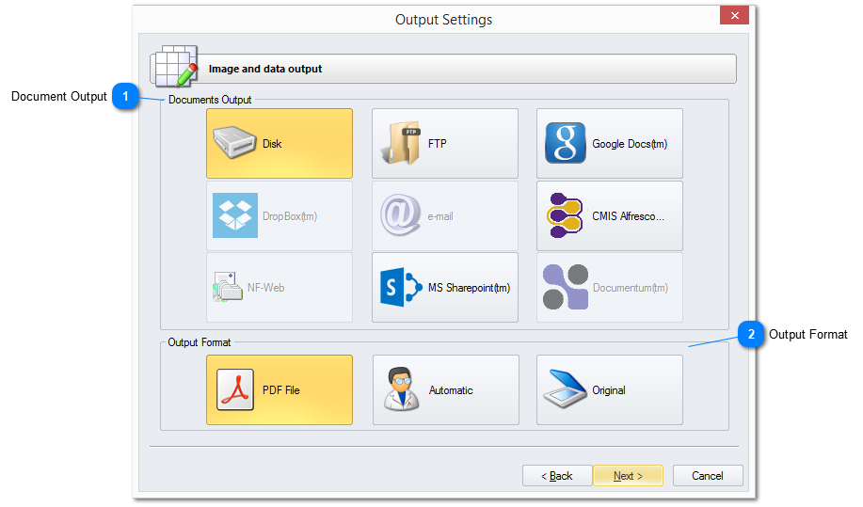Select Disk as document output
The width and height of the screenshot is (863, 507).
(x=280, y=144)
